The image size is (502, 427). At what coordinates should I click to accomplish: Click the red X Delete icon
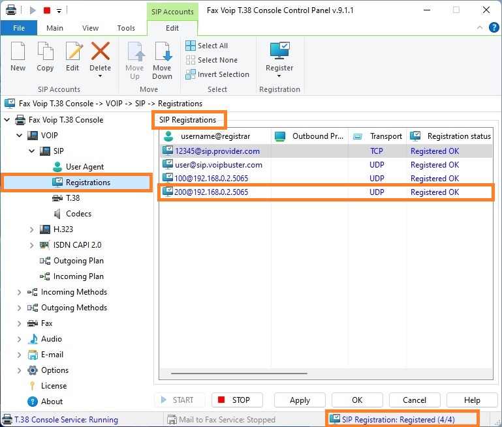pos(101,51)
